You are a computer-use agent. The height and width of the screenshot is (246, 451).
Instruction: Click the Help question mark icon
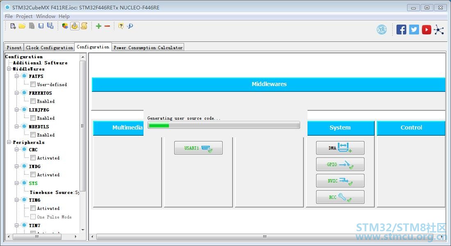click(x=121, y=26)
